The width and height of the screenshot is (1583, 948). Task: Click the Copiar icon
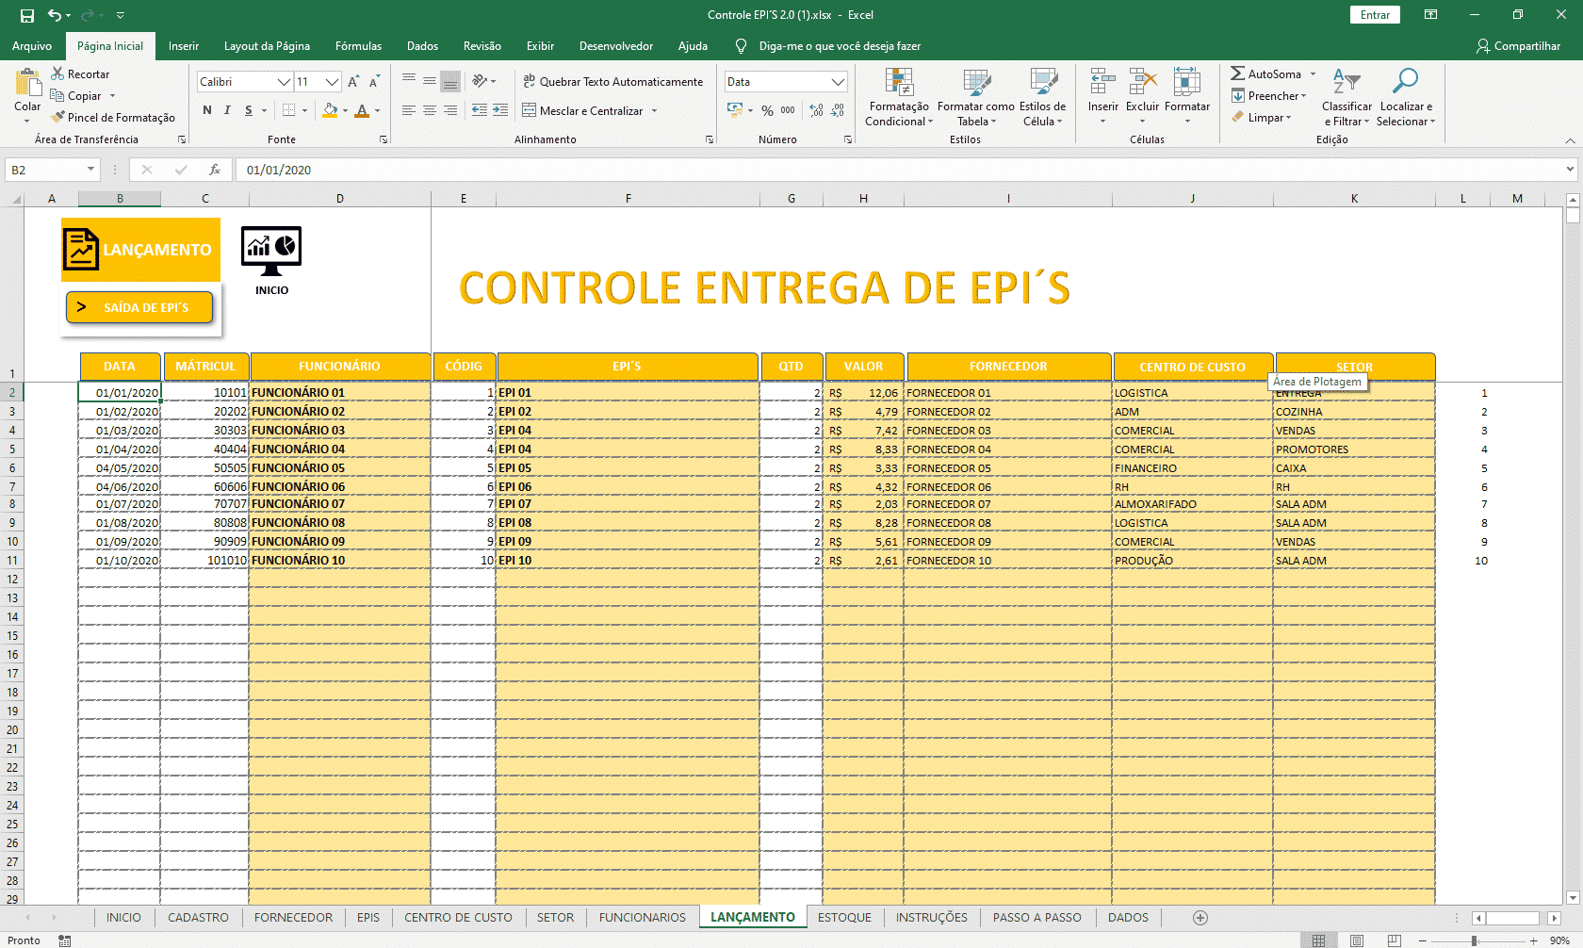[x=57, y=95]
